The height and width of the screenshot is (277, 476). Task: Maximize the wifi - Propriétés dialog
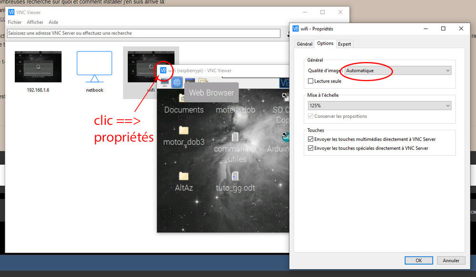(x=443, y=29)
